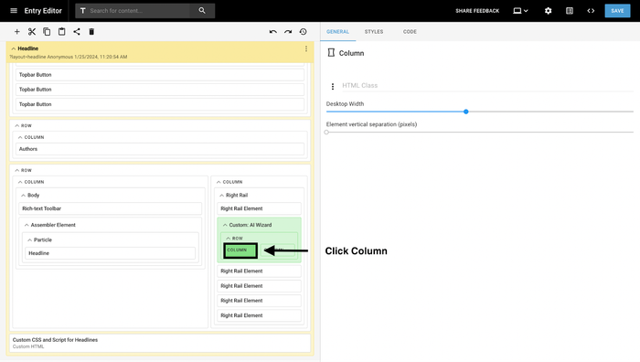Copy the selected element
Viewport: 640px width, 362px height.
click(x=47, y=31)
